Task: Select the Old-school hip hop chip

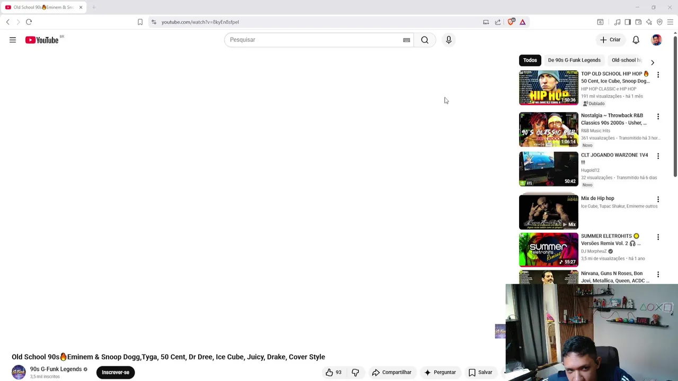Action: [x=627, y=60]
